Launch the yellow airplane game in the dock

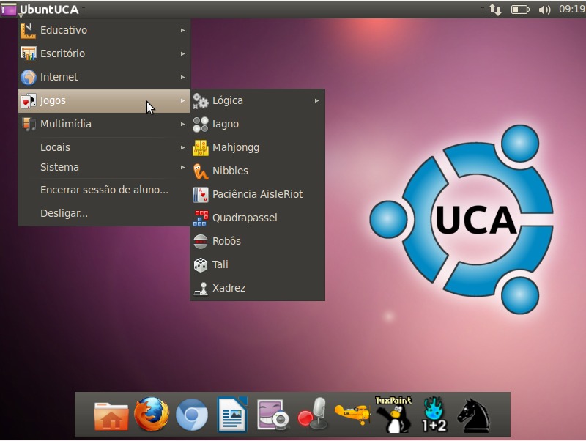click(x=353, y=414)
